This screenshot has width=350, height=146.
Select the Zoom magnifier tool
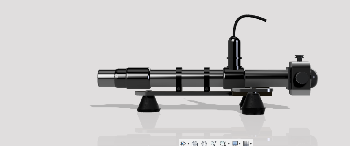pos(213,143)
